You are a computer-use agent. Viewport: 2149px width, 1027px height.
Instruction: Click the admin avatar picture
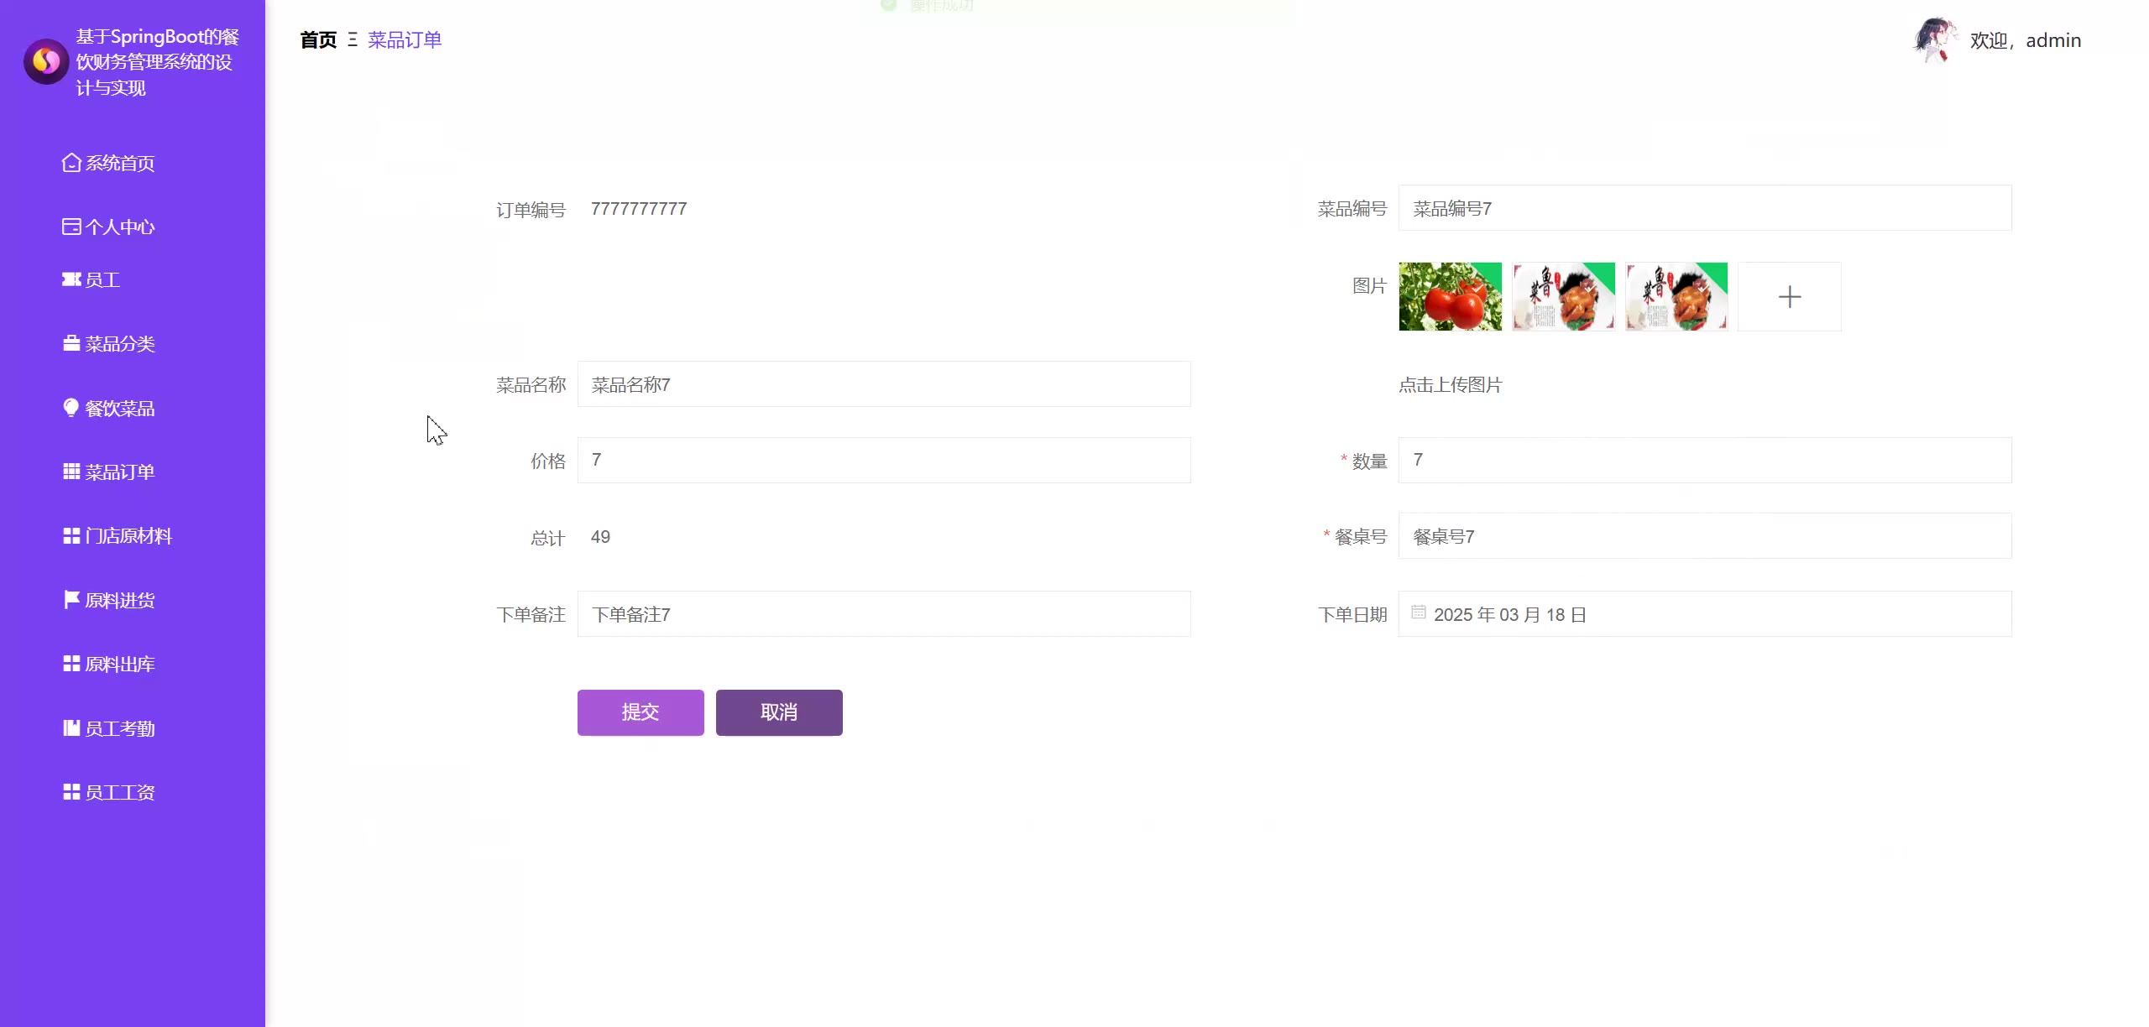[x=1933, y=39]
